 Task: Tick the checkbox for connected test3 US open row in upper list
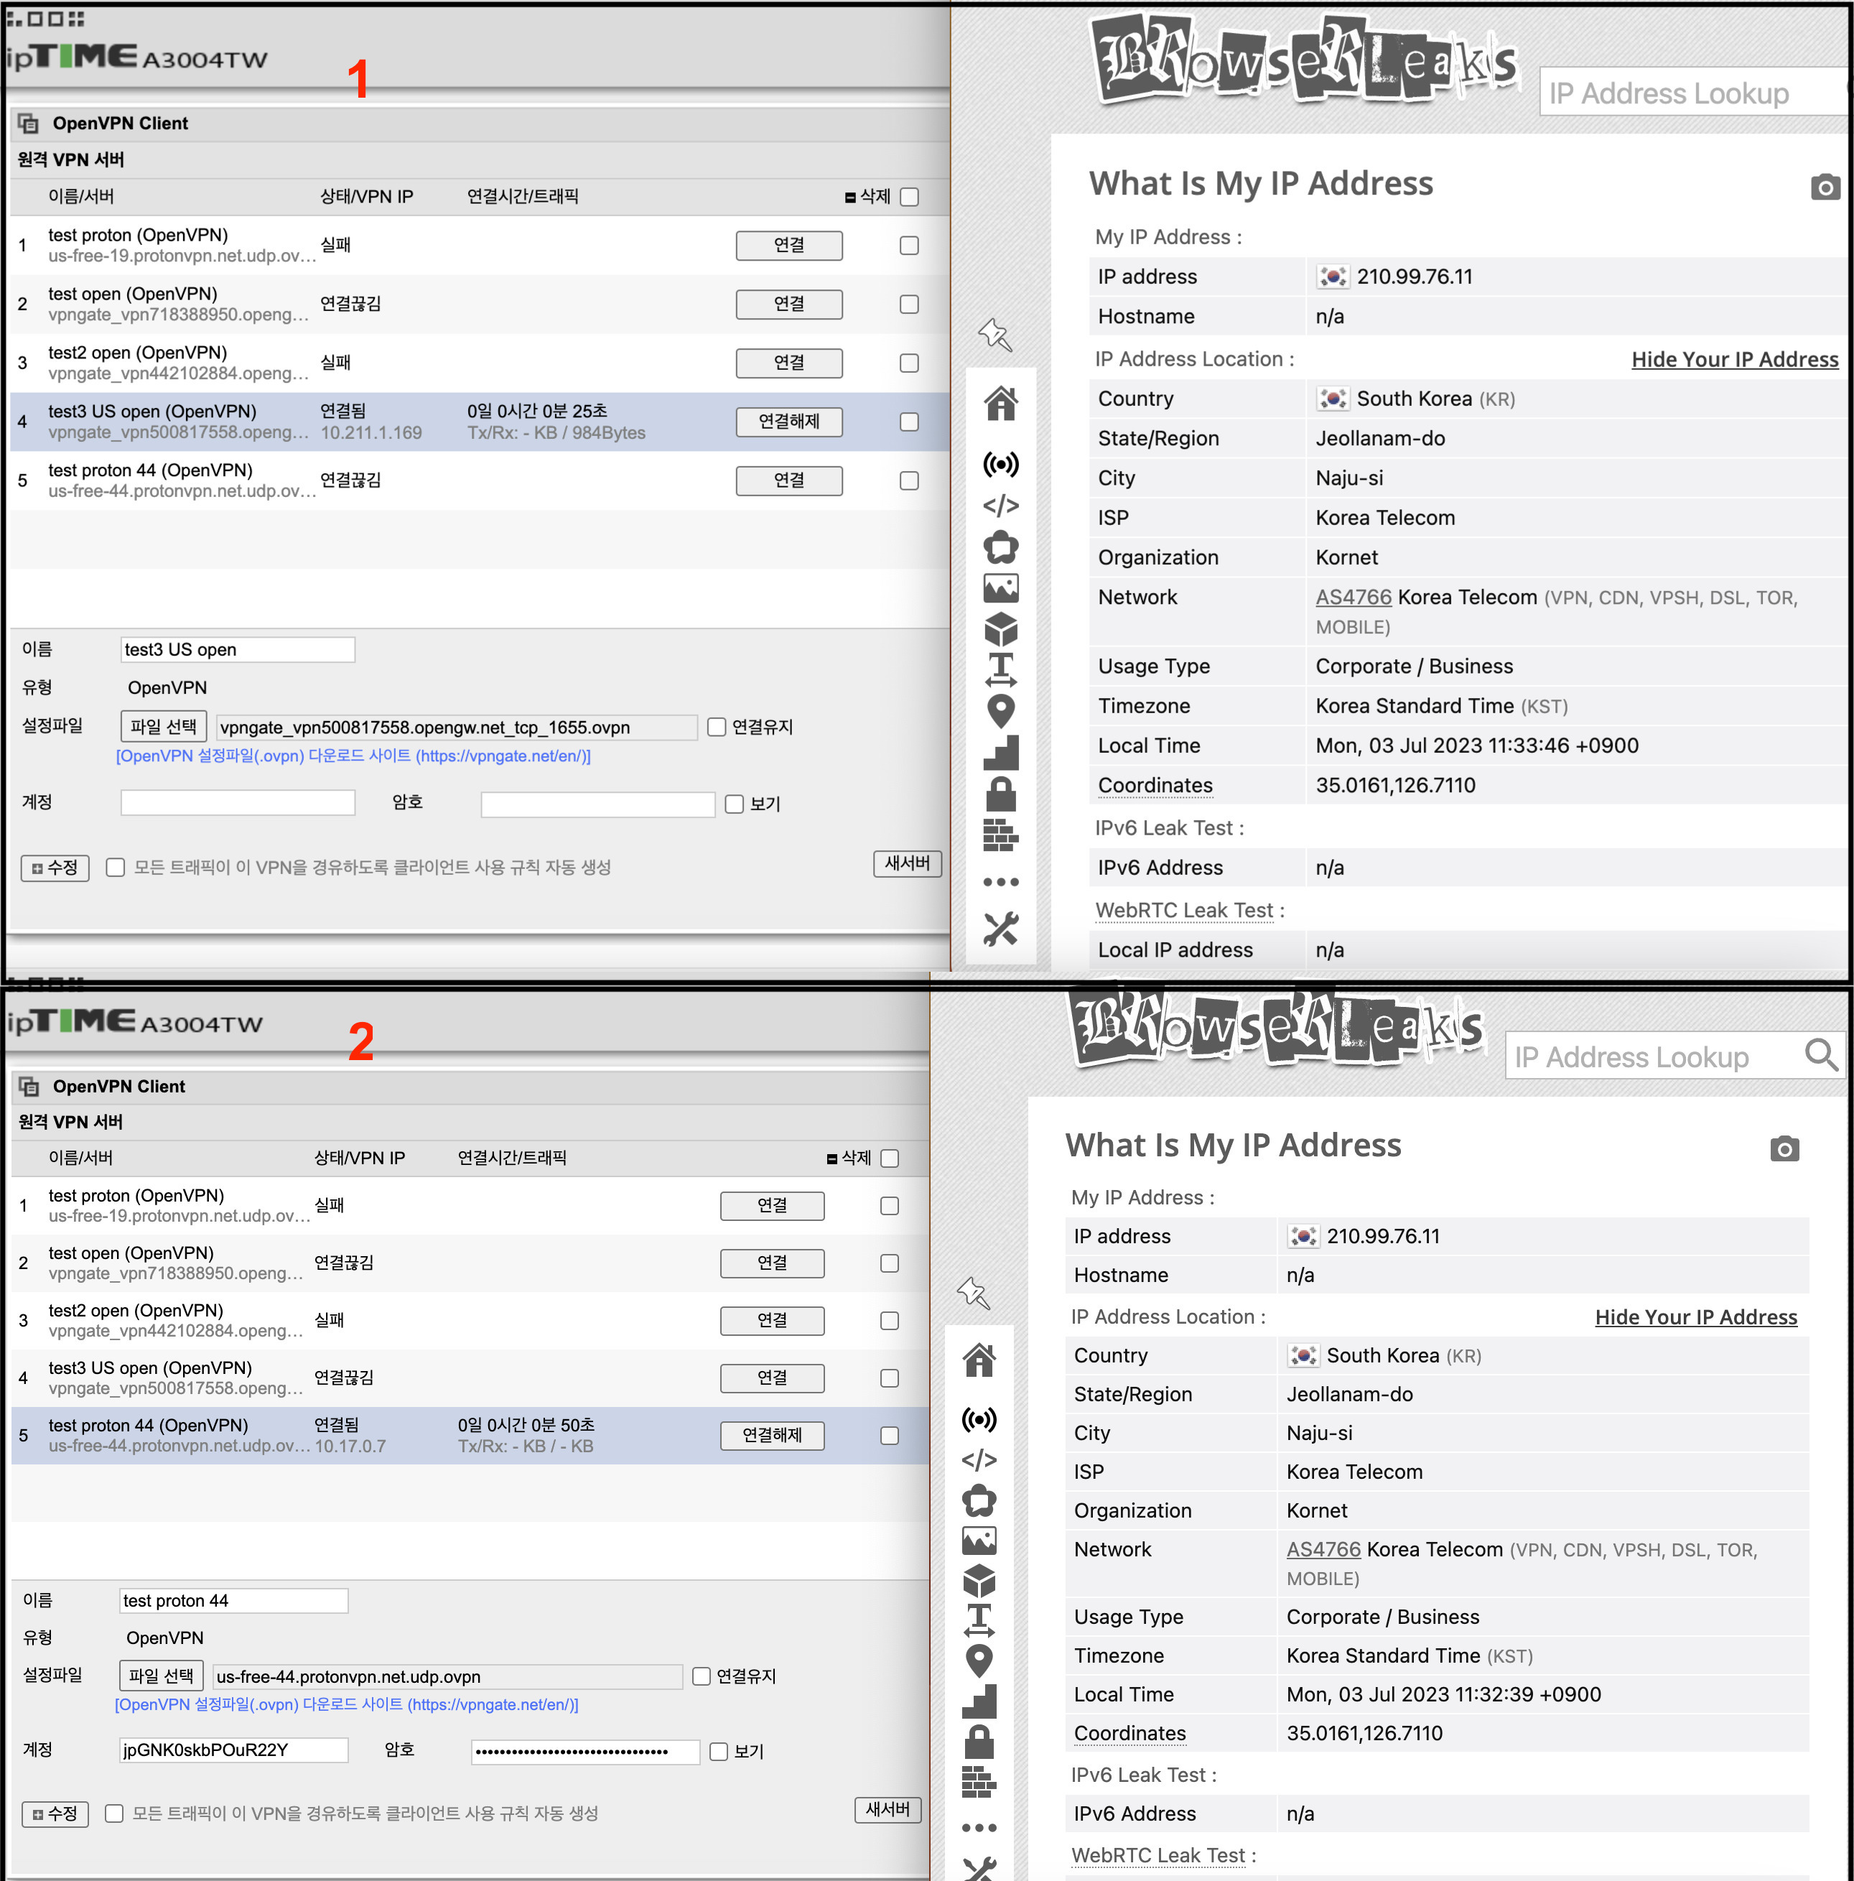pos(909,422)
